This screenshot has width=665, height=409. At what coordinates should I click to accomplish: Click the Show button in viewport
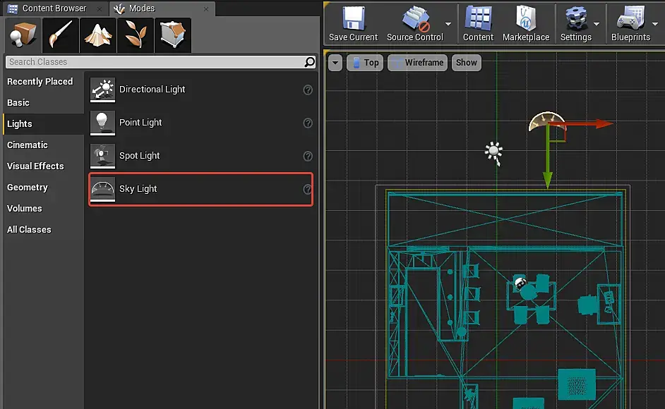[x=467, y=63]
